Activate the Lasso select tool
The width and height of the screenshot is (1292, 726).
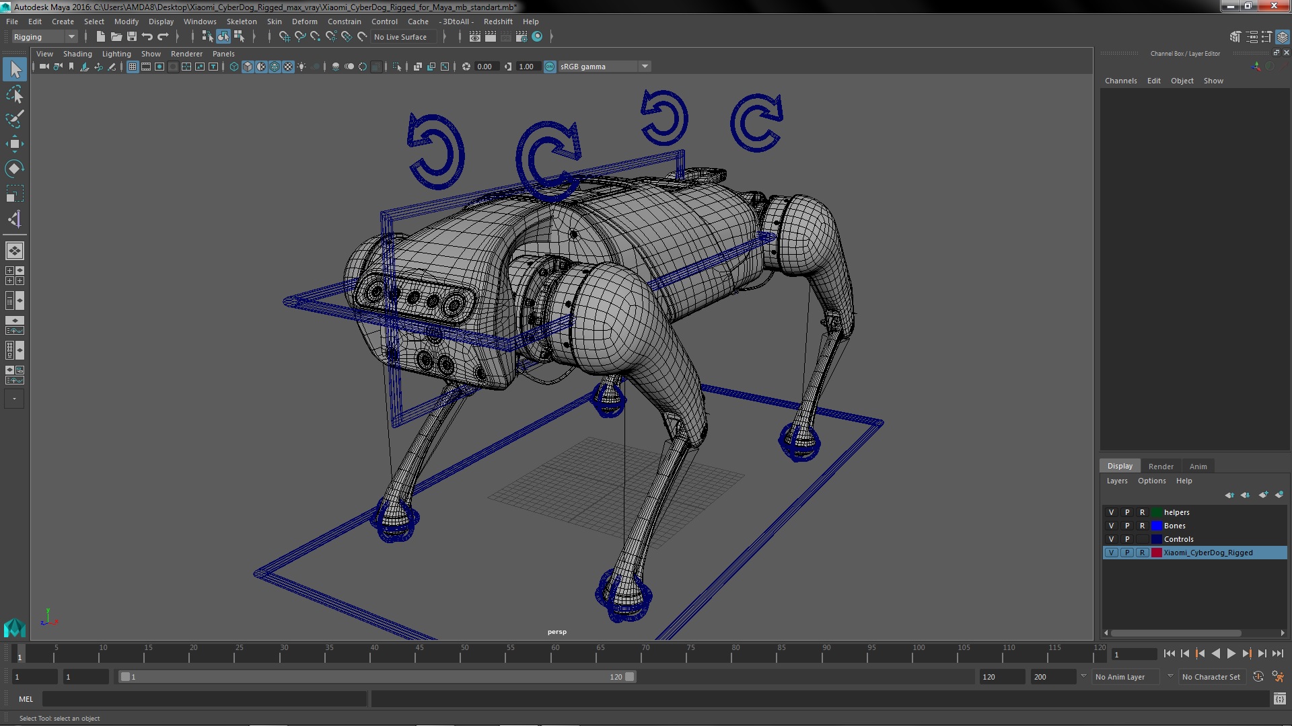click(15, 95)
